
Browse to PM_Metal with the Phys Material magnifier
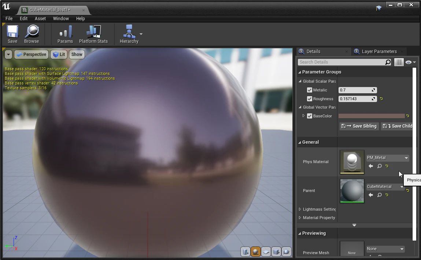(379, 166)
